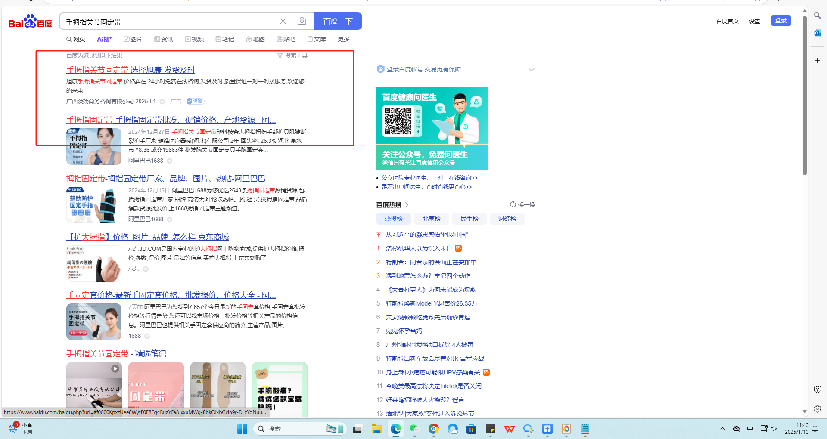Open the 百度健康问医生 QR banner

[432, 128]
